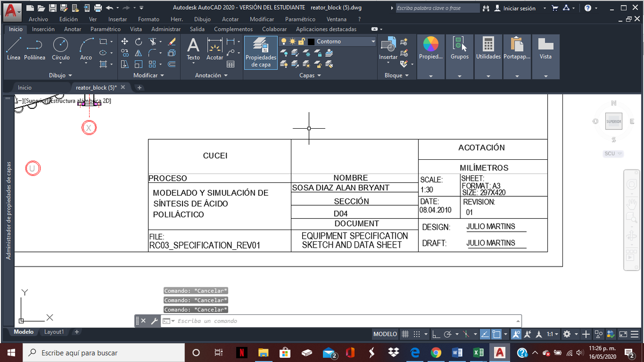Image resolution: width=644 pixels, height=362 pixels.
Task: Click the Copiar objects tool icon
Action: click(x=125, y=53)
